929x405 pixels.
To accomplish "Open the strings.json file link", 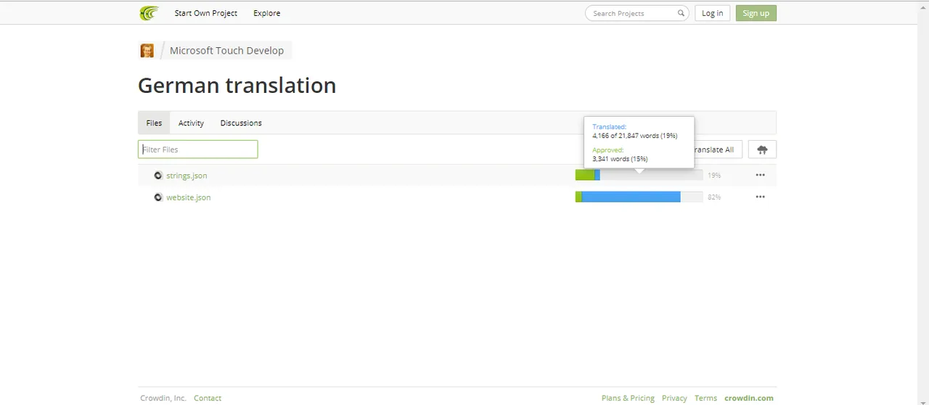I will [187, 176].
